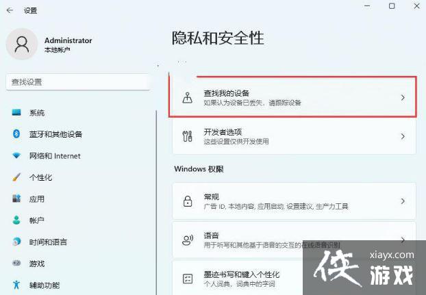The height and width of the screenshot is (295, 426).
Task: Expand 常规 using its chevron arrow
Action: tap(402, 201)
